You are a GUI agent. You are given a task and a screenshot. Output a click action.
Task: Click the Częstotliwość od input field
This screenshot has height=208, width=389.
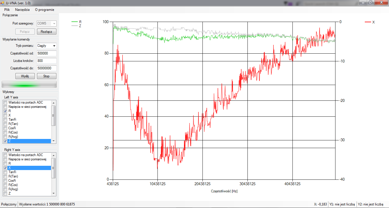tap(46, 53)
